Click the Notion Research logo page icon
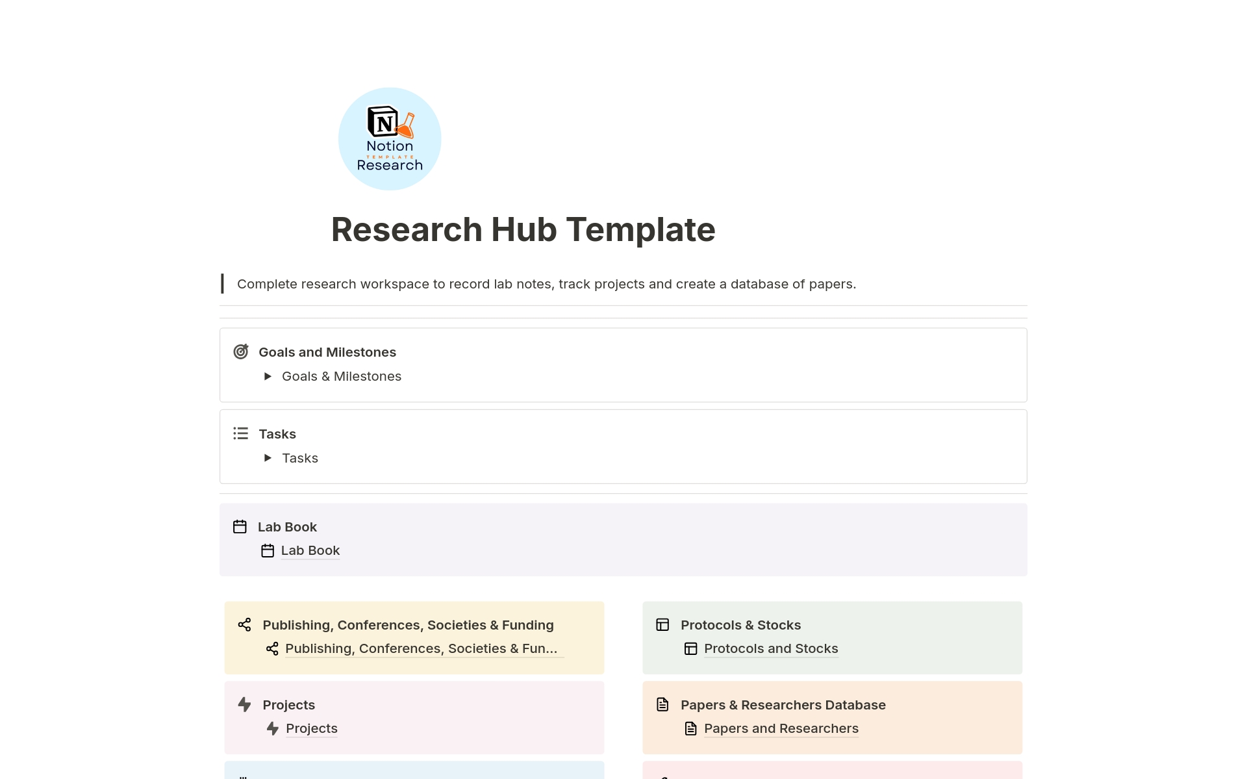Screen dimensions: 1247x779 (390, 138)
